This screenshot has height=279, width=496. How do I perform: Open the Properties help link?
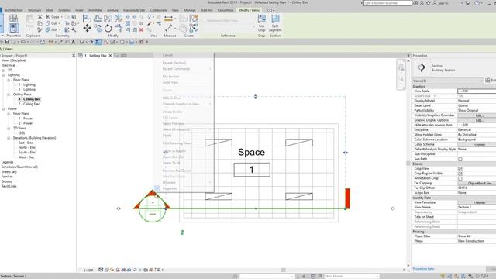pyautogui.click(x=423, y=269)
